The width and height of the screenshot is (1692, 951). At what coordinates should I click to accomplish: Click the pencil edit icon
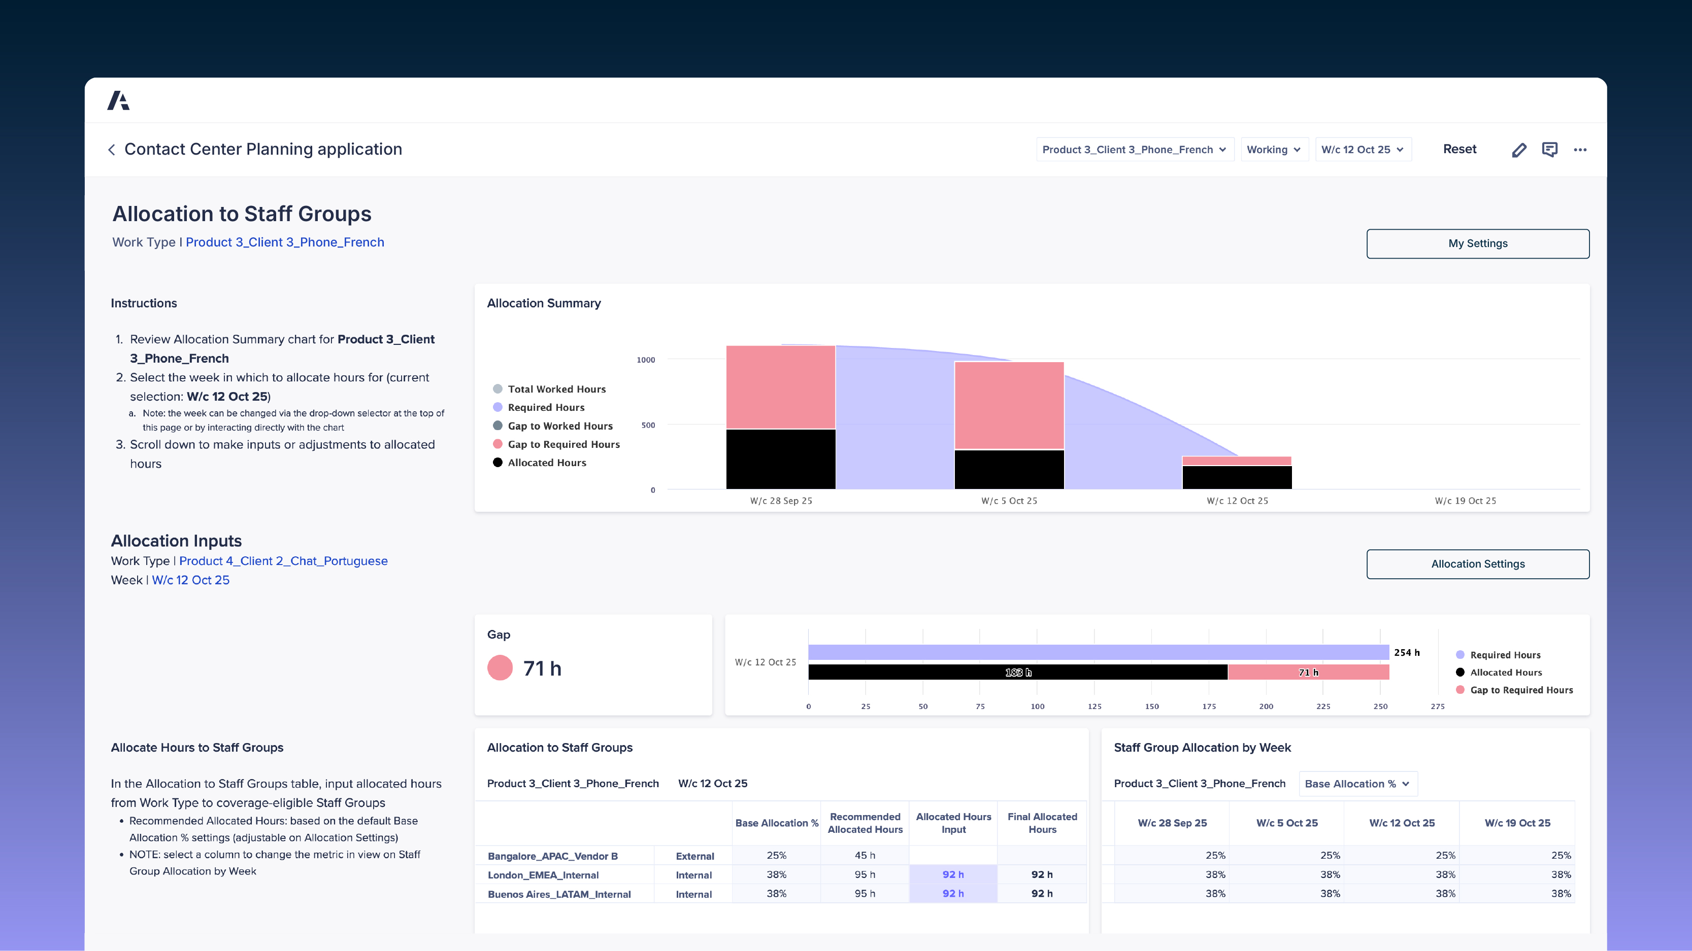coord(1518,150)
